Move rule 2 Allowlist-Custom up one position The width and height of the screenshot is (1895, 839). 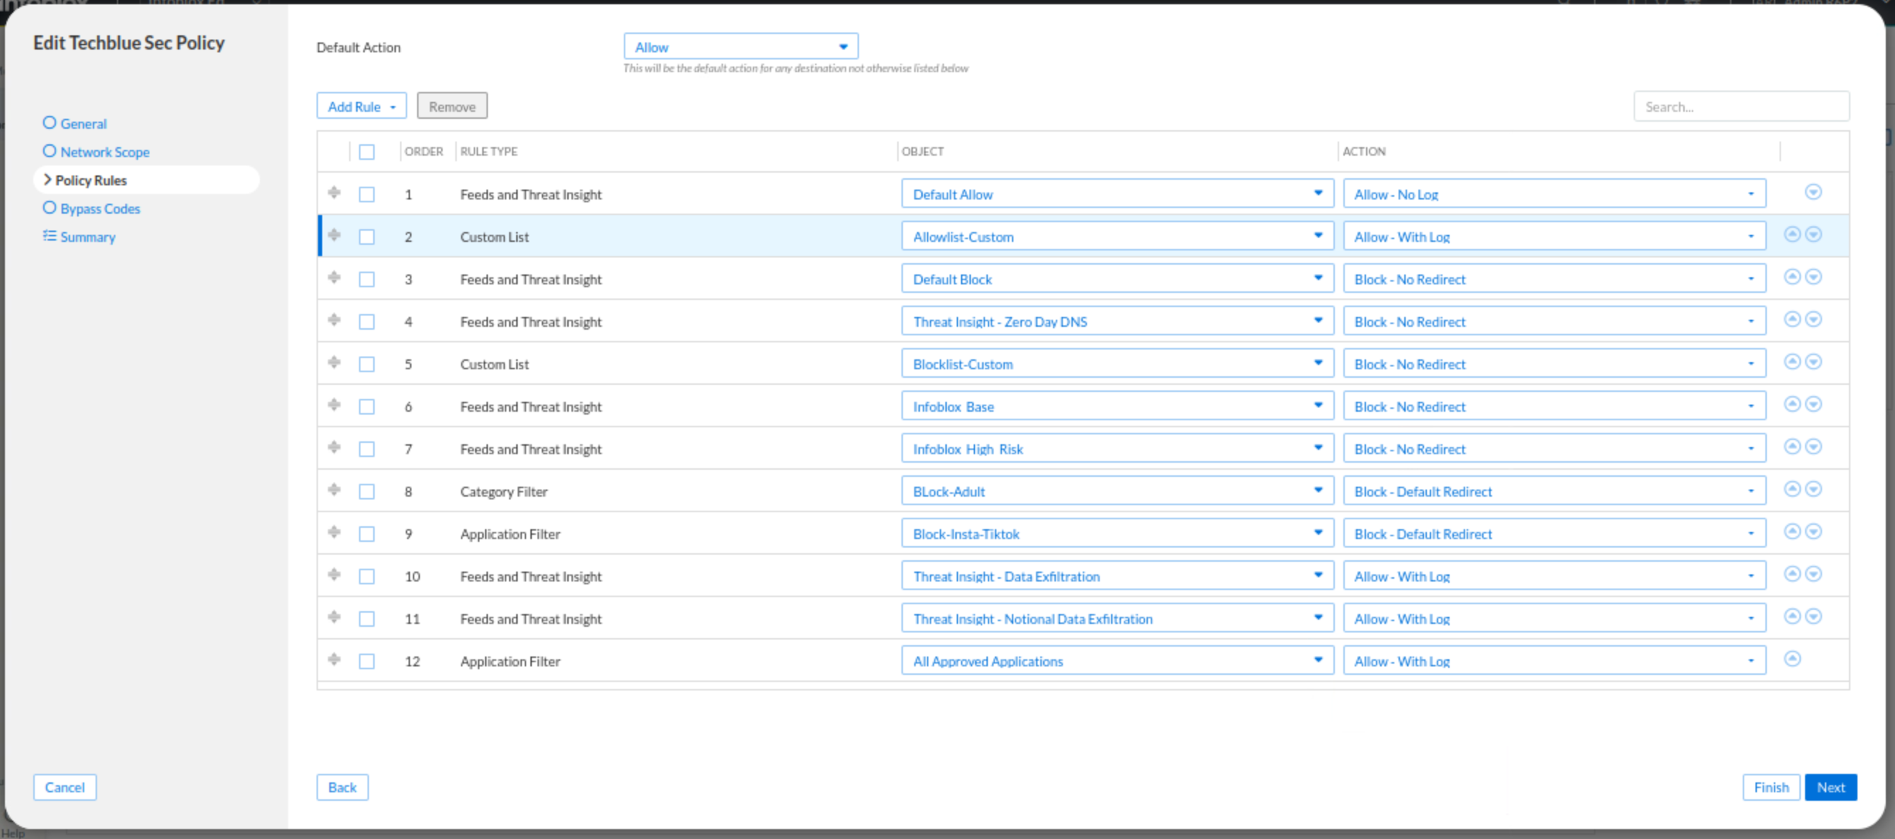pyautogui.click(x=1792, y=234)
